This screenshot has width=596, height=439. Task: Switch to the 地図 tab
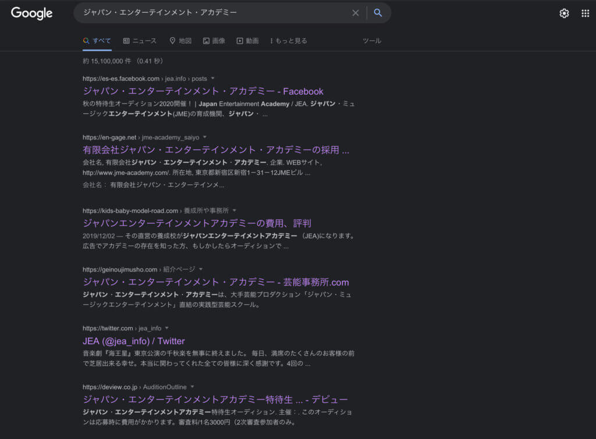(180, 41)
